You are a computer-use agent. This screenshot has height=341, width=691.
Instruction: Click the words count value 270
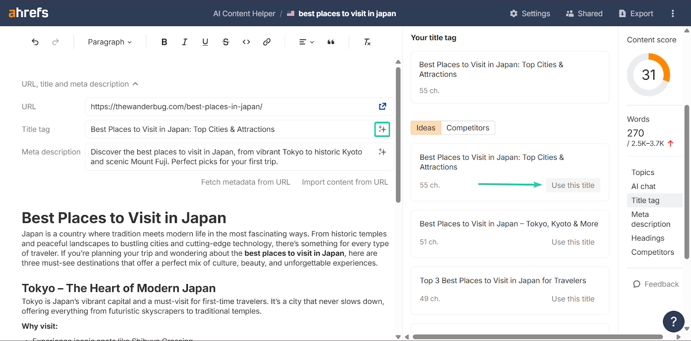point(635,133)
